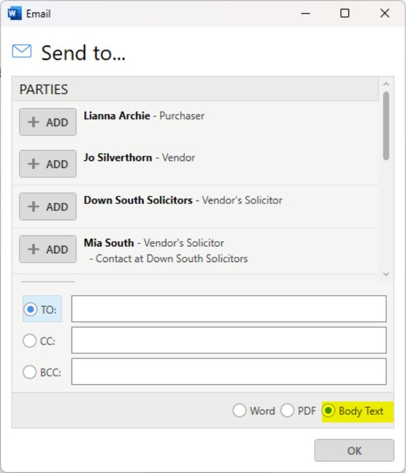Click the Word icon in title bar
The height and width of the screenshot is (473, 406).
[x=15, y=13]
